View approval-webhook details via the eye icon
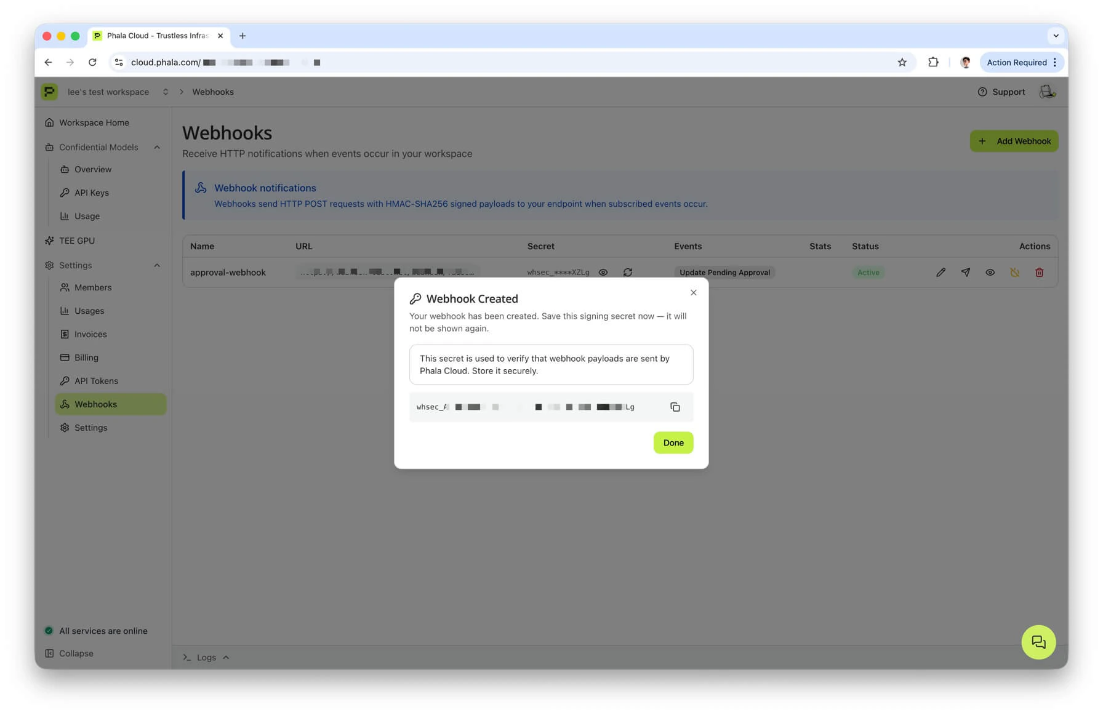1103x715 pixels. click(x=990, y=272)
